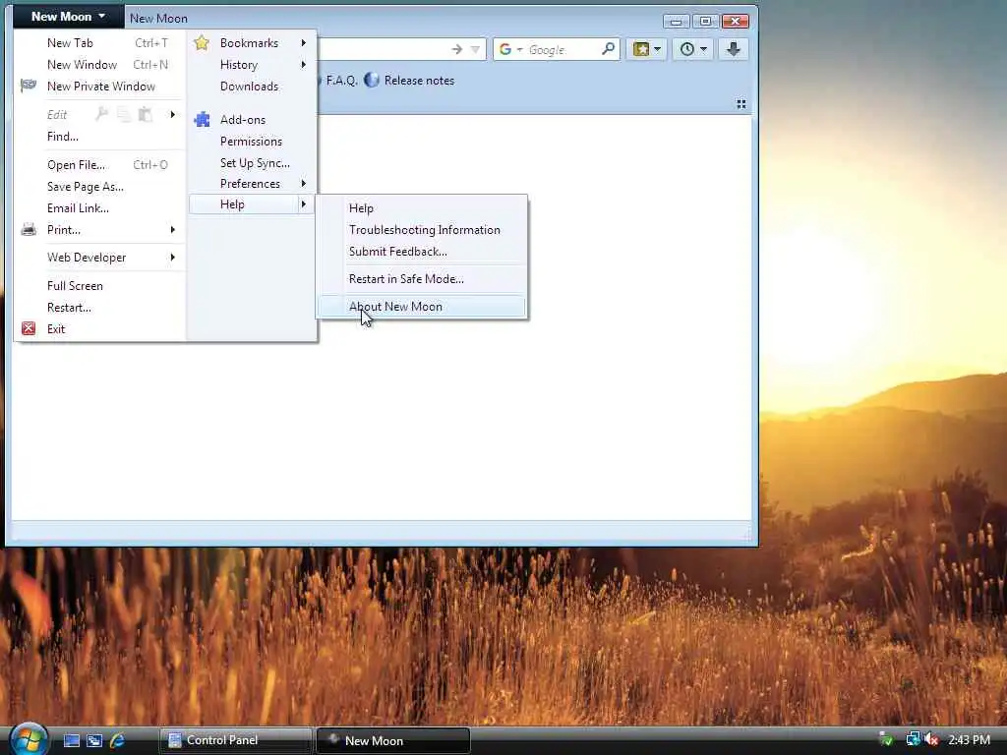1007x755 pixels.
Task: Expand the Print submenu arrow
Action: tap(172, 230)
